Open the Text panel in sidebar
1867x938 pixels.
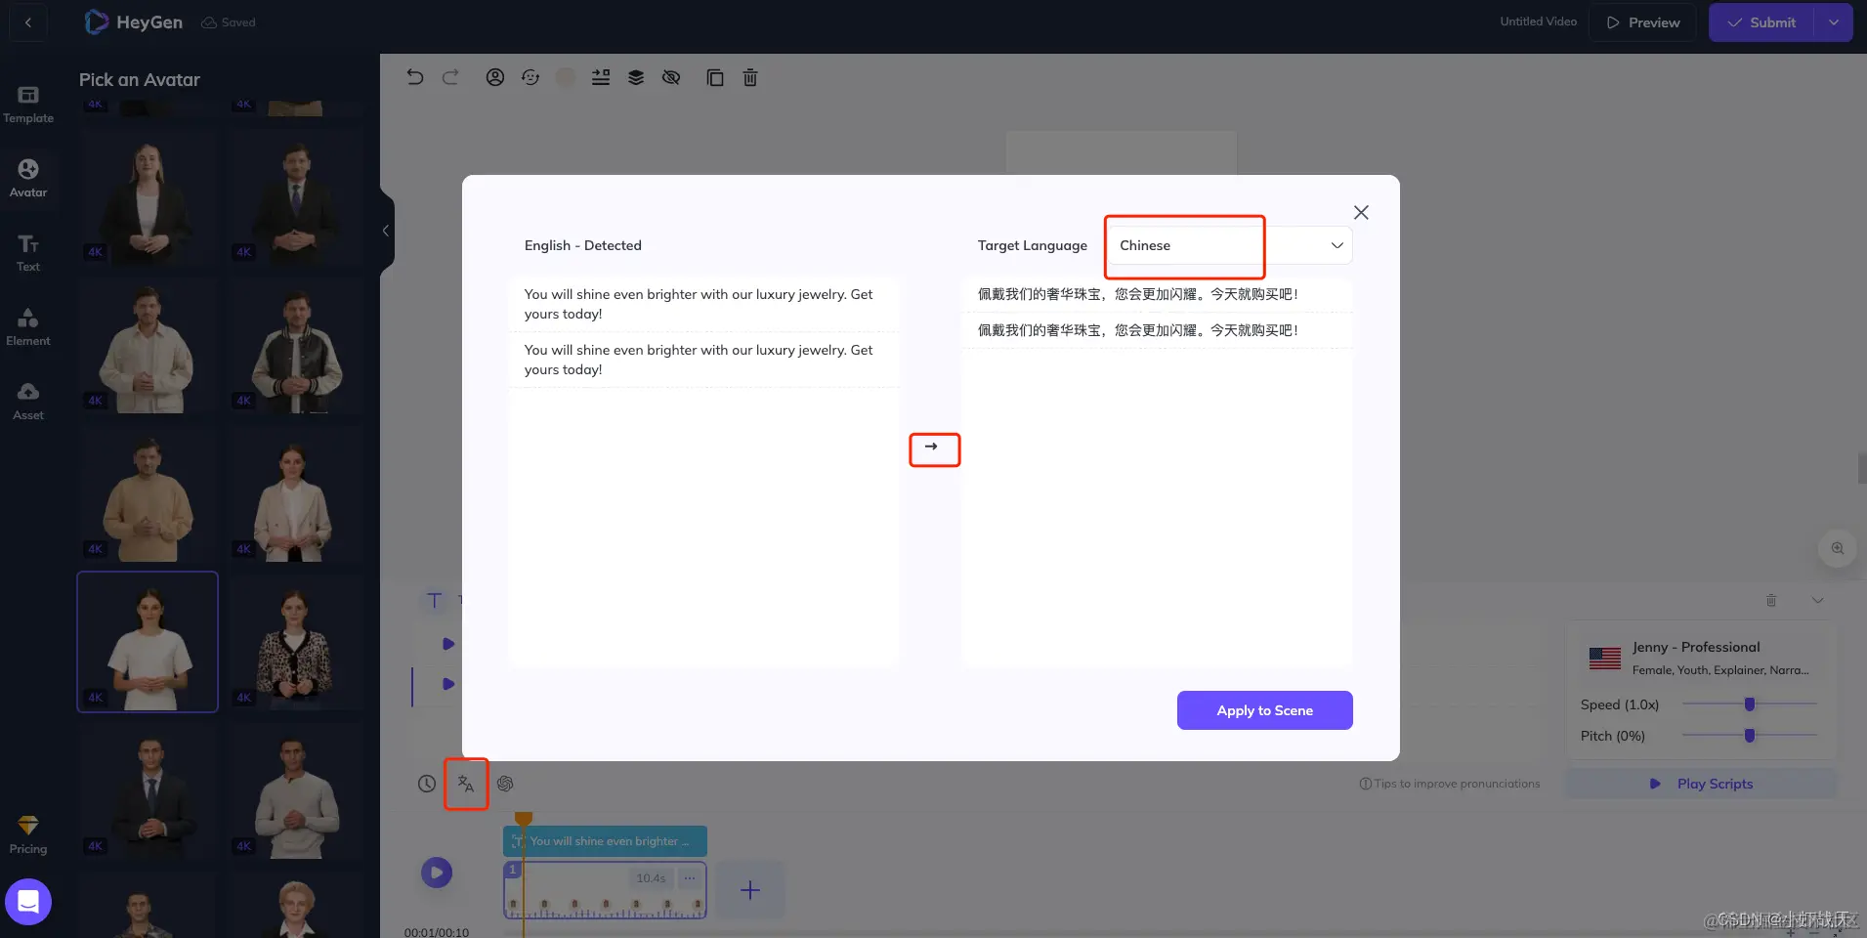coord(28,252)
